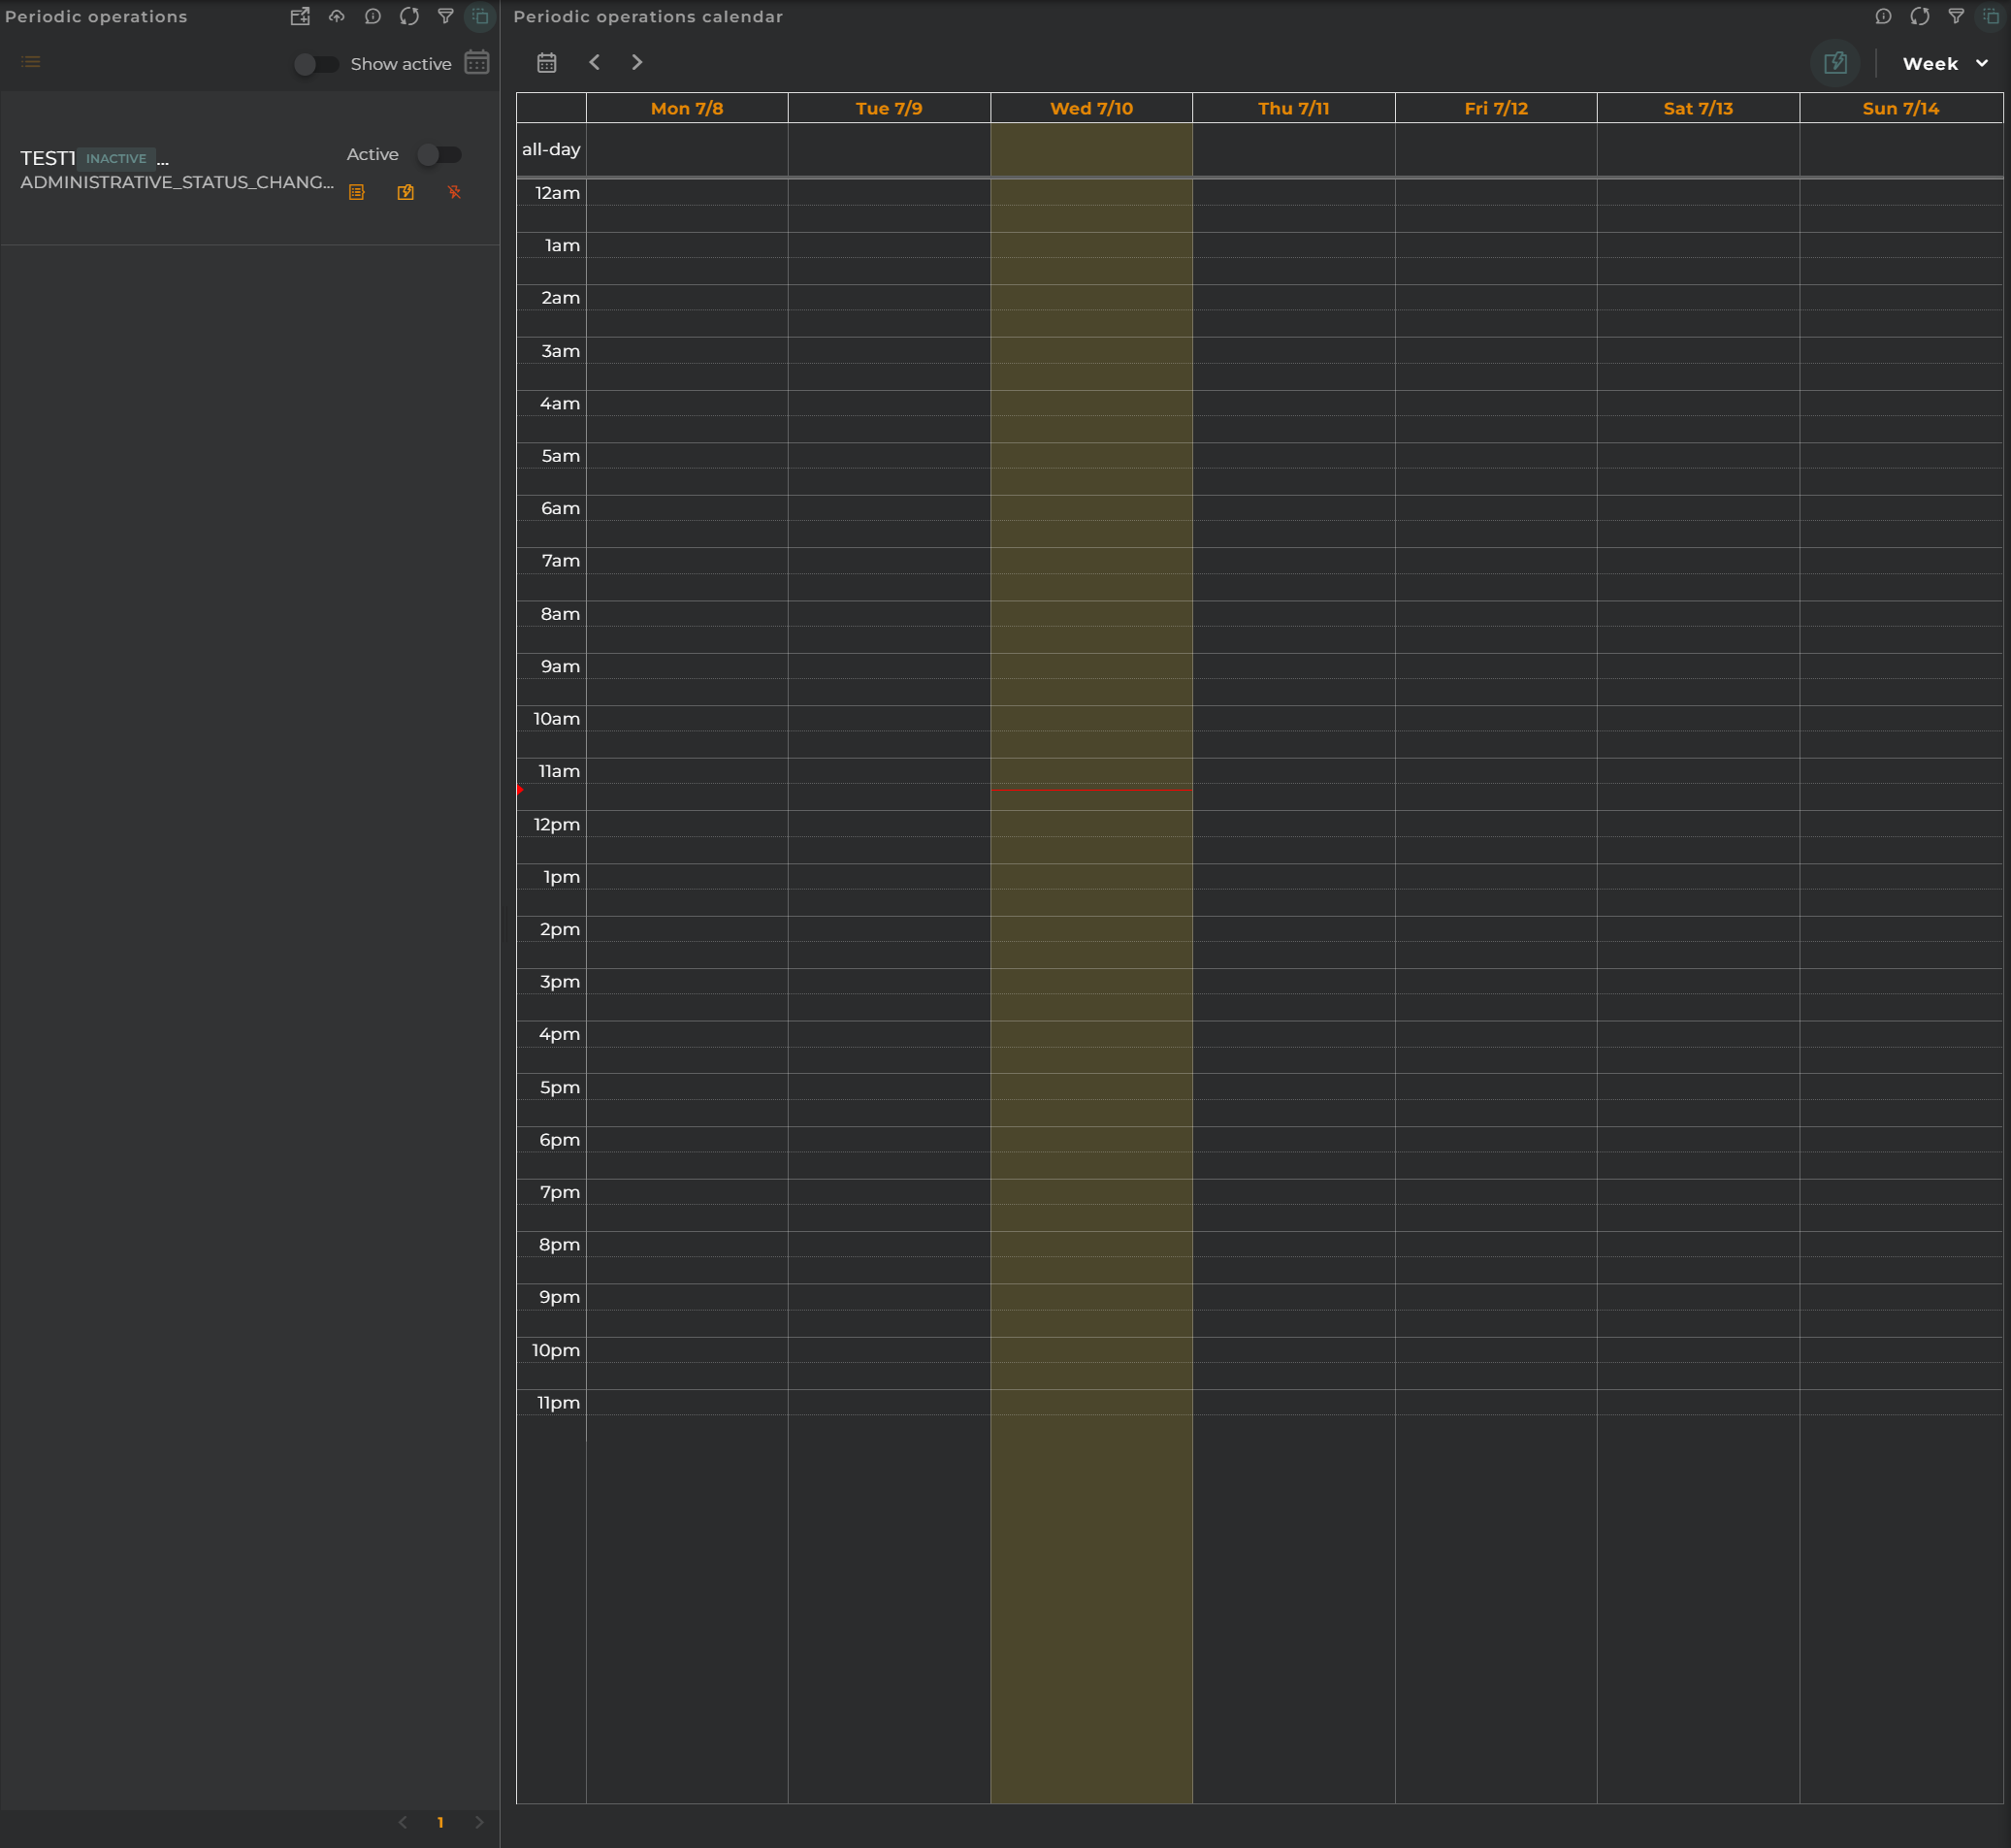Click the red crossed-bolt icon for TEST1
The height and width of the screenshot is (1848, 2011).
point(455,192)
